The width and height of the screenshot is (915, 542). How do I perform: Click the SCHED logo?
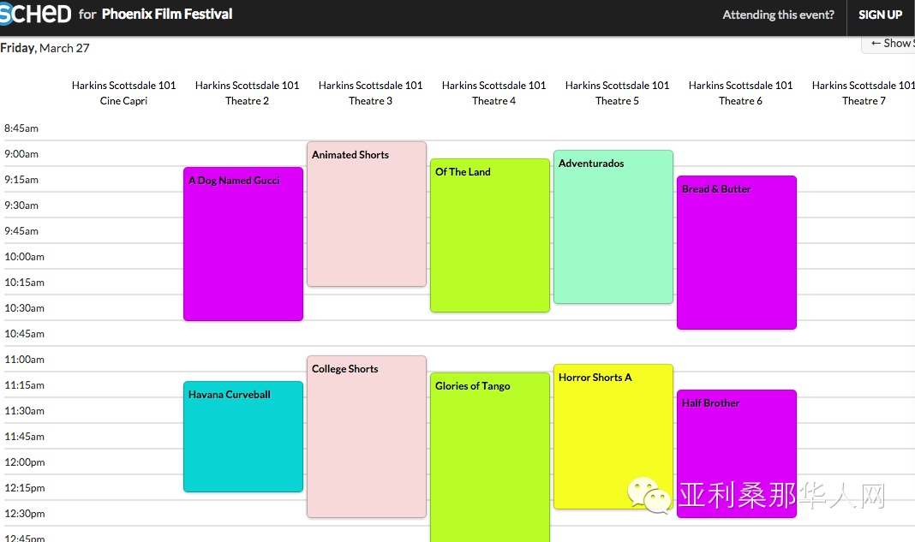tap(34, 14)
